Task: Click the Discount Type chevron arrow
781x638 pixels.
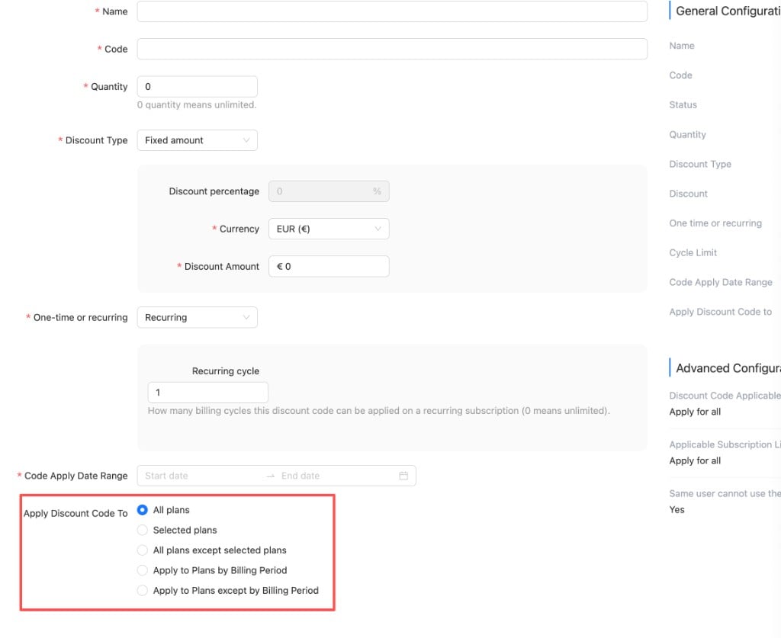Action: pos(246,140)
